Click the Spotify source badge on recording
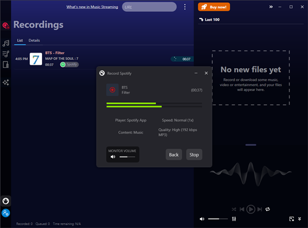The image size is (308, 228). point(69,64)
